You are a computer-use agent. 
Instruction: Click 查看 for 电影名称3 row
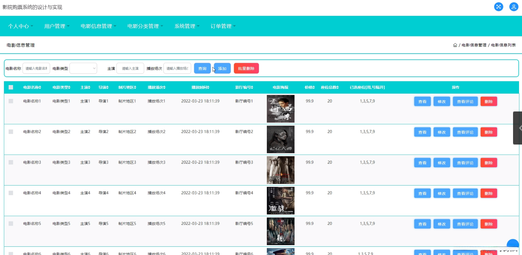coord(423,163)
